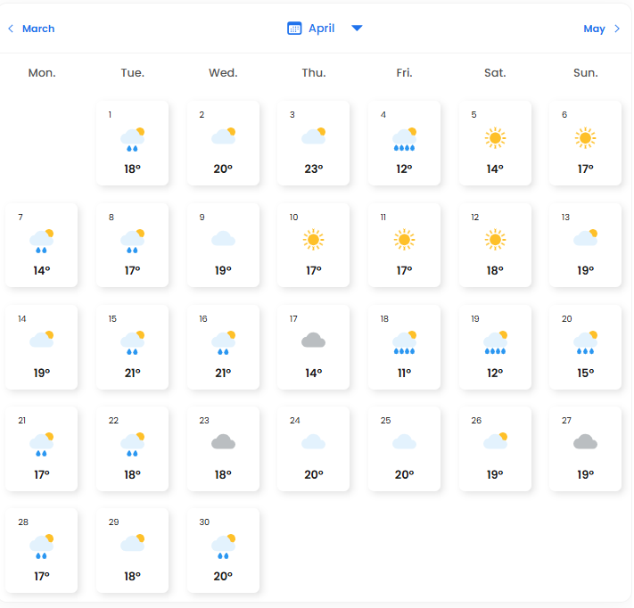Open April 14 day with 19°

click(x=41, y=347)
